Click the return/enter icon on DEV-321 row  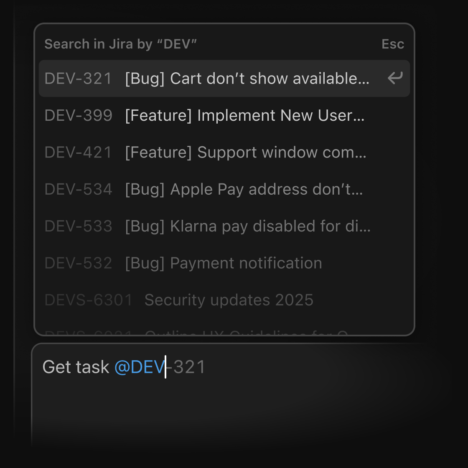(394, 78)
